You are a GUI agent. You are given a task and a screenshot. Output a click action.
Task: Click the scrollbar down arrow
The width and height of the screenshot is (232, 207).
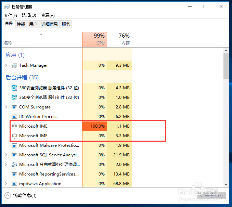click(226, 184)
